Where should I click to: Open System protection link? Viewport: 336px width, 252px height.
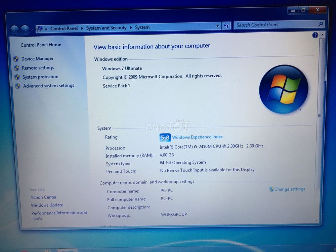[x=41, y=77]
